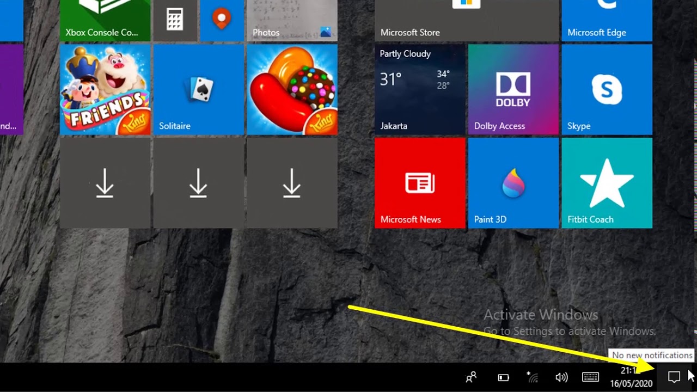The width and height of the screenshot is (697, 392).
Task: Open the Candy Crush Saga tile
Action: point(292,89)
